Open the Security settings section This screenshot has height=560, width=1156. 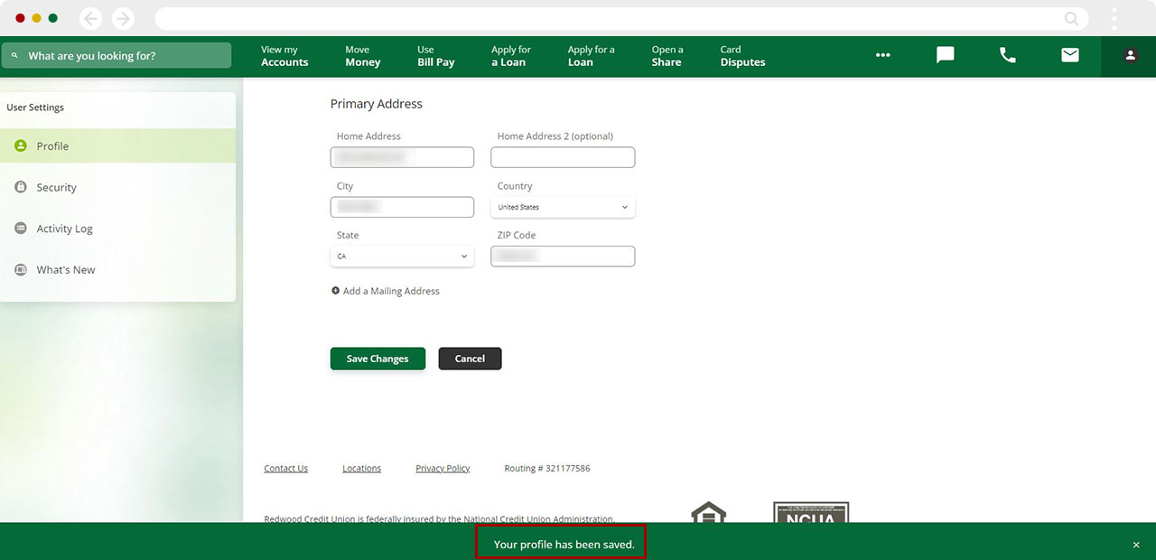pyautogui.click(x=56, y=188)
